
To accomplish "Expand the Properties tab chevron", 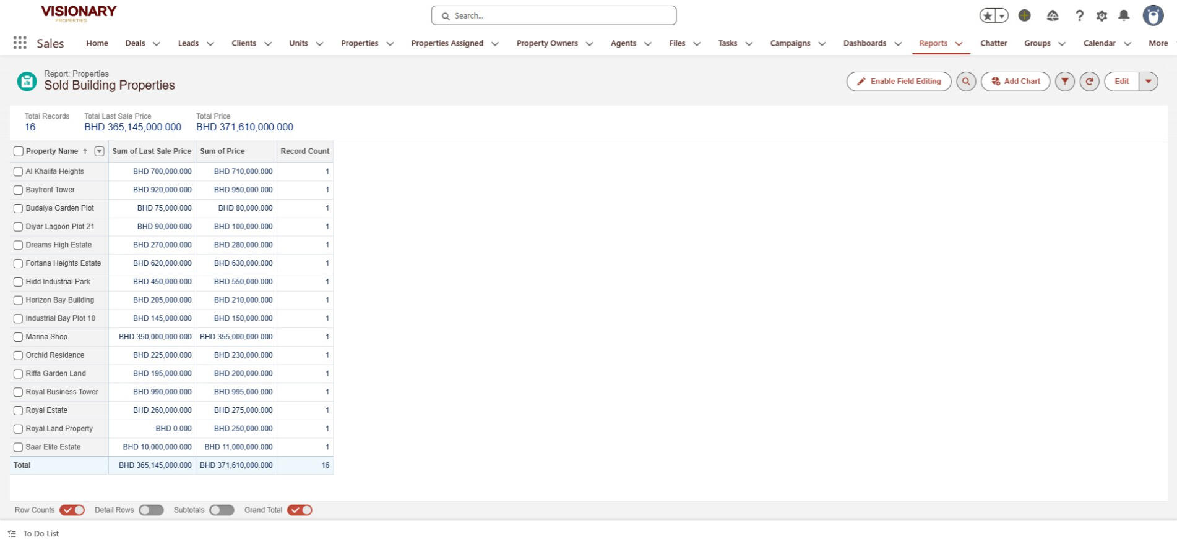I will [390, 44].
